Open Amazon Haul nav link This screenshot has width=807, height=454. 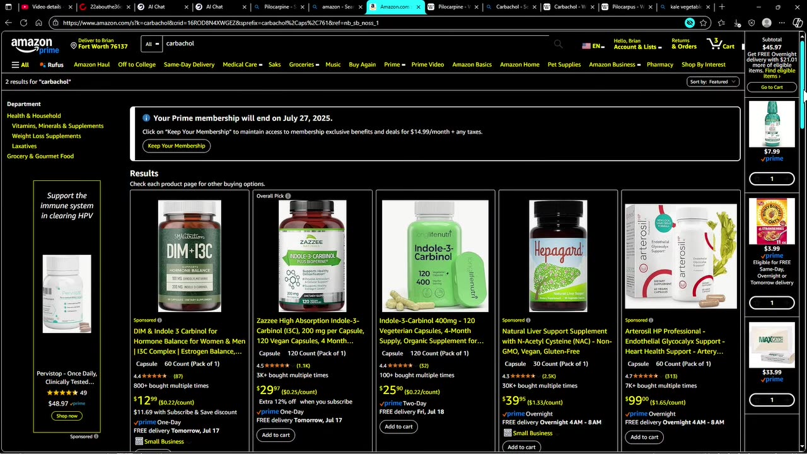(x=91, y=64)
